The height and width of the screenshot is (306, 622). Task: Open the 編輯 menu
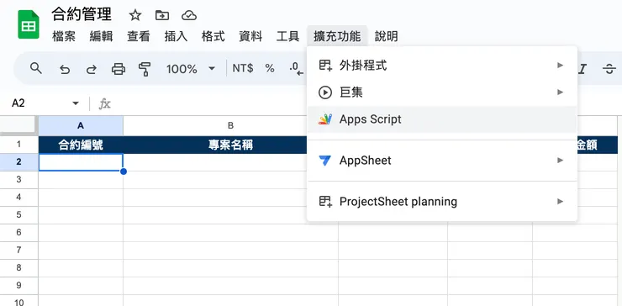101,36
